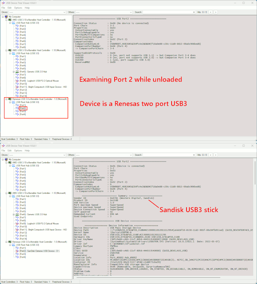Collapse Renesas USB Root Hub, upper window
Viewport: 257px width, 284px height.
[10, 102]
